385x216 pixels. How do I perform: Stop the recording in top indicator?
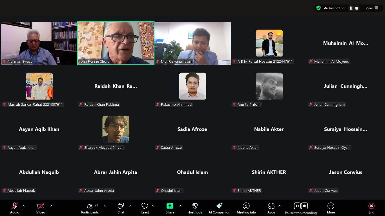click(x=357, y=8)
